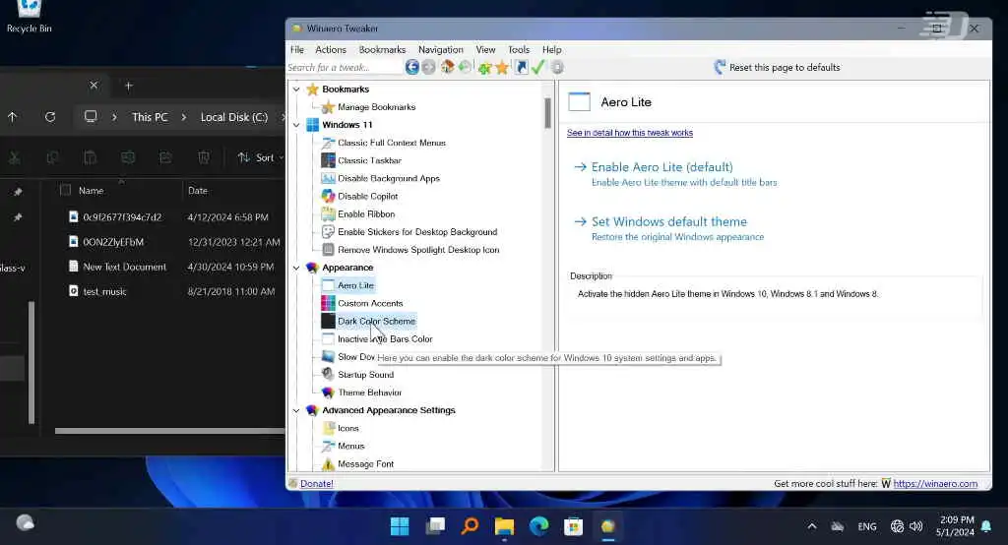Open the View menu
This screenshot has height=545, width=1008.
pos(485,49)
